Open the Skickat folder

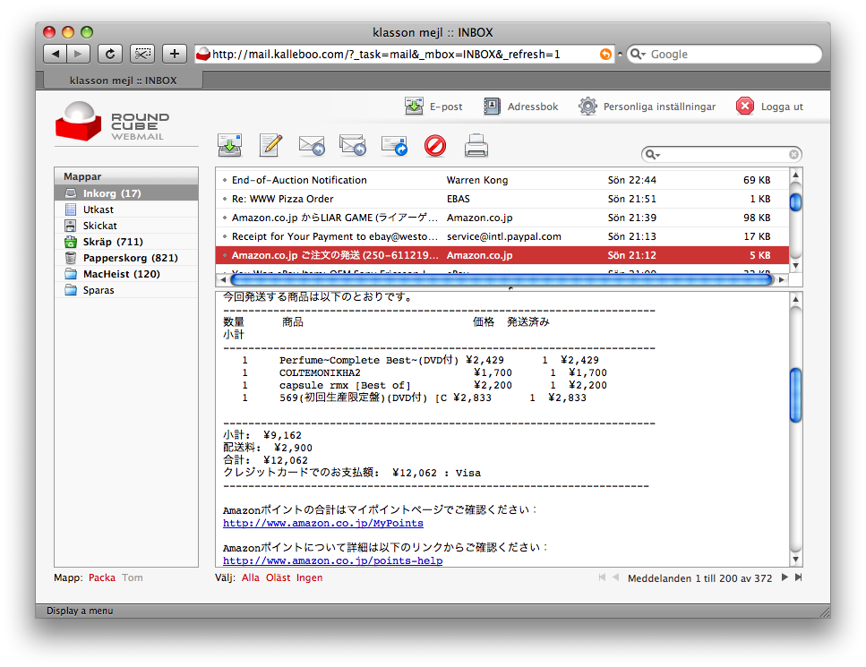click(126, 226)
